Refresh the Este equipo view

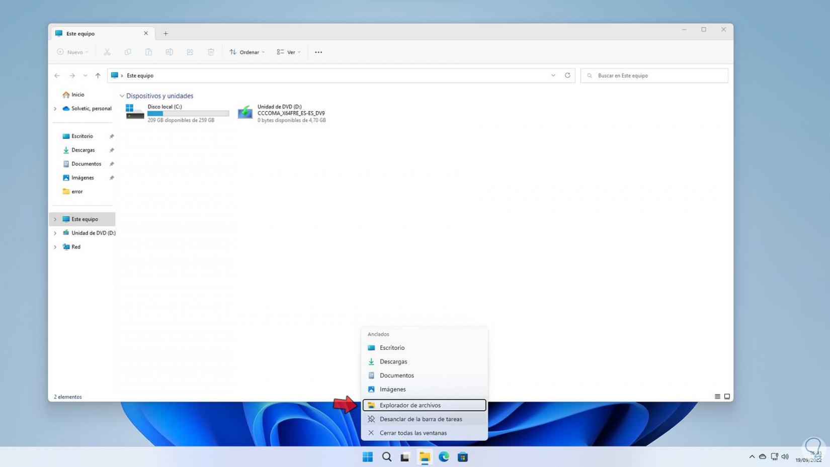coord(567,75)
